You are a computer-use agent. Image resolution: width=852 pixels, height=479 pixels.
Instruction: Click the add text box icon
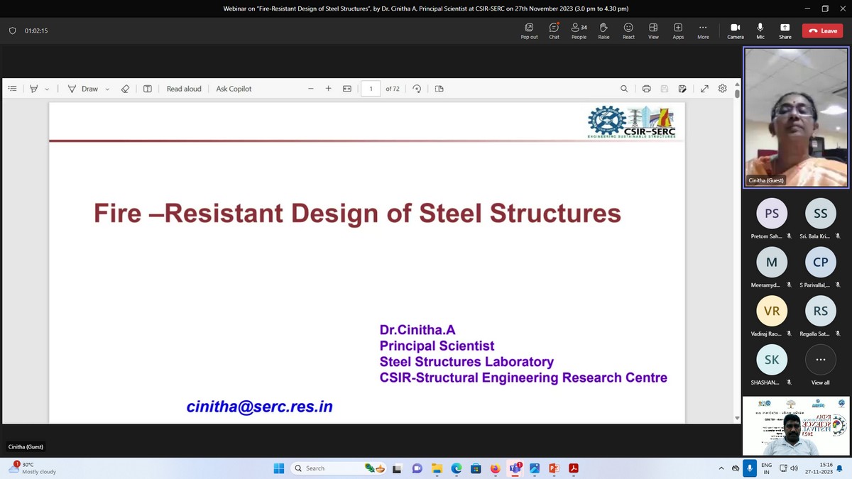[148, 89]
